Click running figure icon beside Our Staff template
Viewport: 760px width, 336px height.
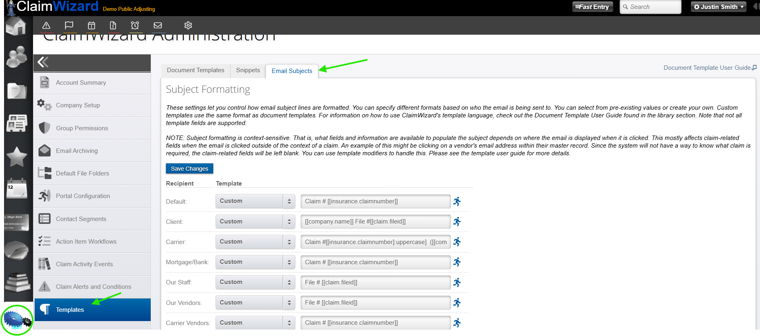(x=457, y=282)
